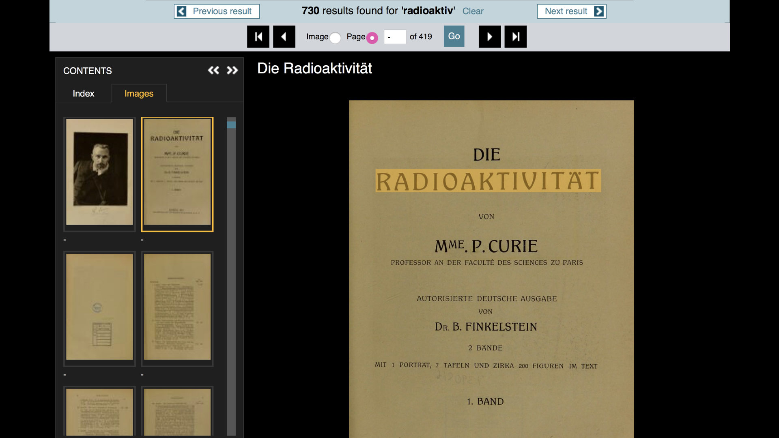This screenshot has width=779, height=438.
Task: Open the Radioaktivität title page thumbnail
Action: [x=177, y=172]
